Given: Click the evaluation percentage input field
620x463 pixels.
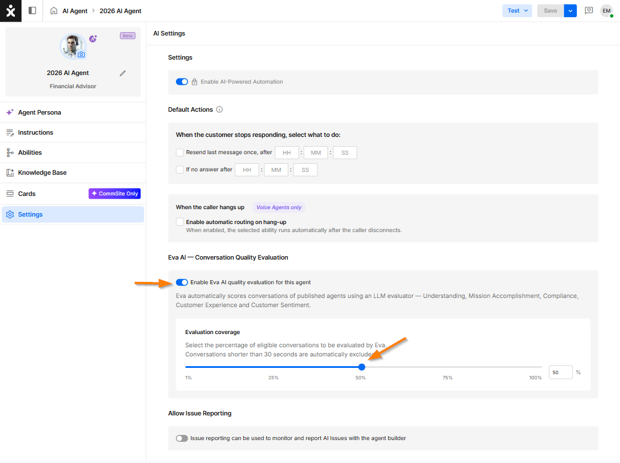Looking at the screenshot, I should point(561,372).
